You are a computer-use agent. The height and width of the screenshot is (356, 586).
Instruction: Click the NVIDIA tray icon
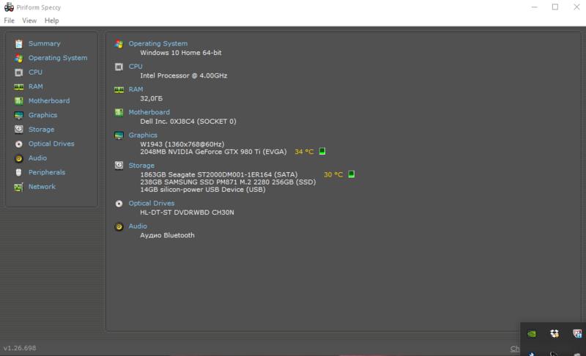pos(532,333)
